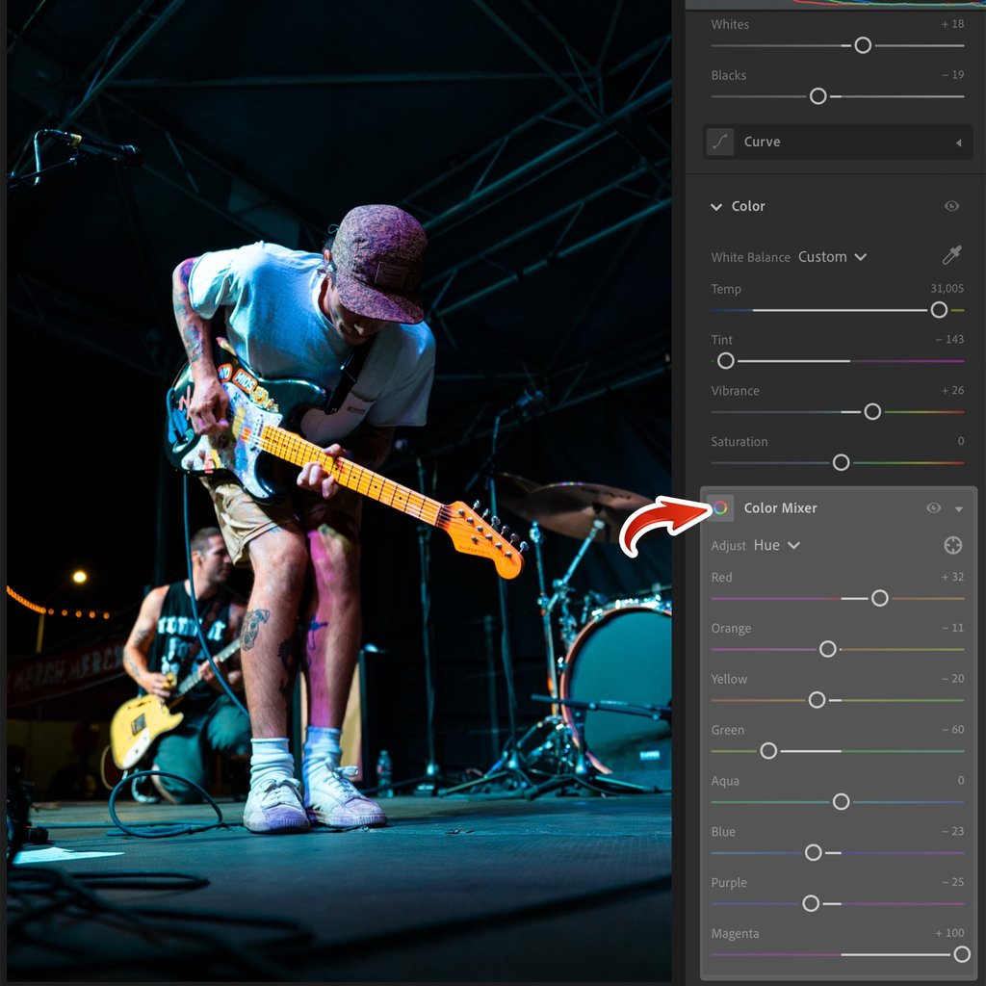Screen dimensions: 986x986
Task: Click the Temp slider knob
Action: (x=939, y=310)
